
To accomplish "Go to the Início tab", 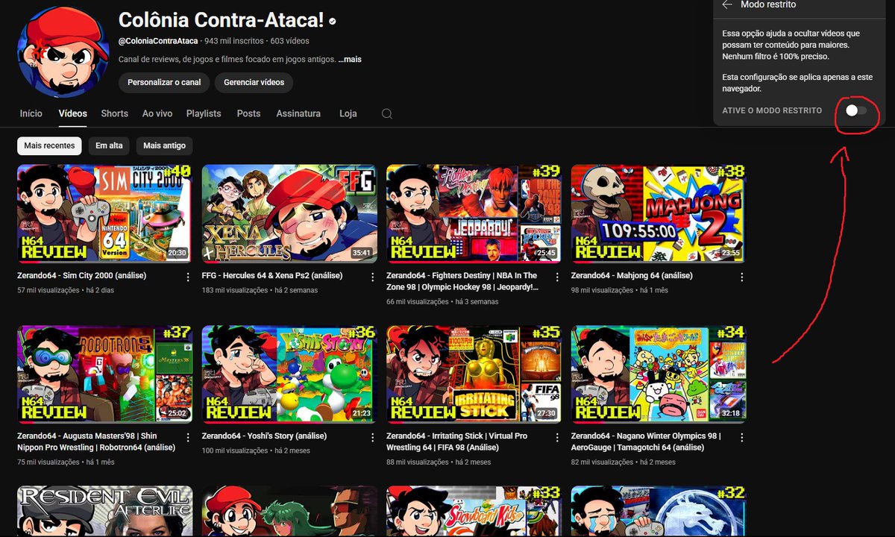I will [31, 113].
